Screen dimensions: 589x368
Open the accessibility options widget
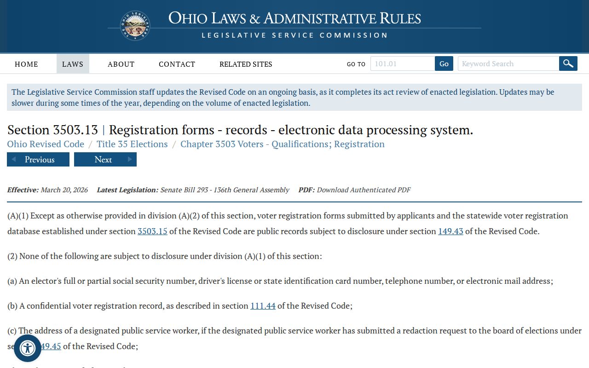28,348
